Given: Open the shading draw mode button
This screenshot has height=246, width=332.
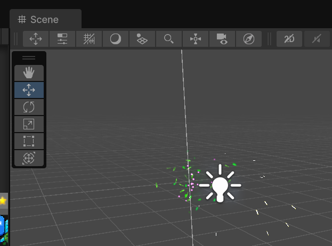Looking at the screenshot, I should [116, 39].
